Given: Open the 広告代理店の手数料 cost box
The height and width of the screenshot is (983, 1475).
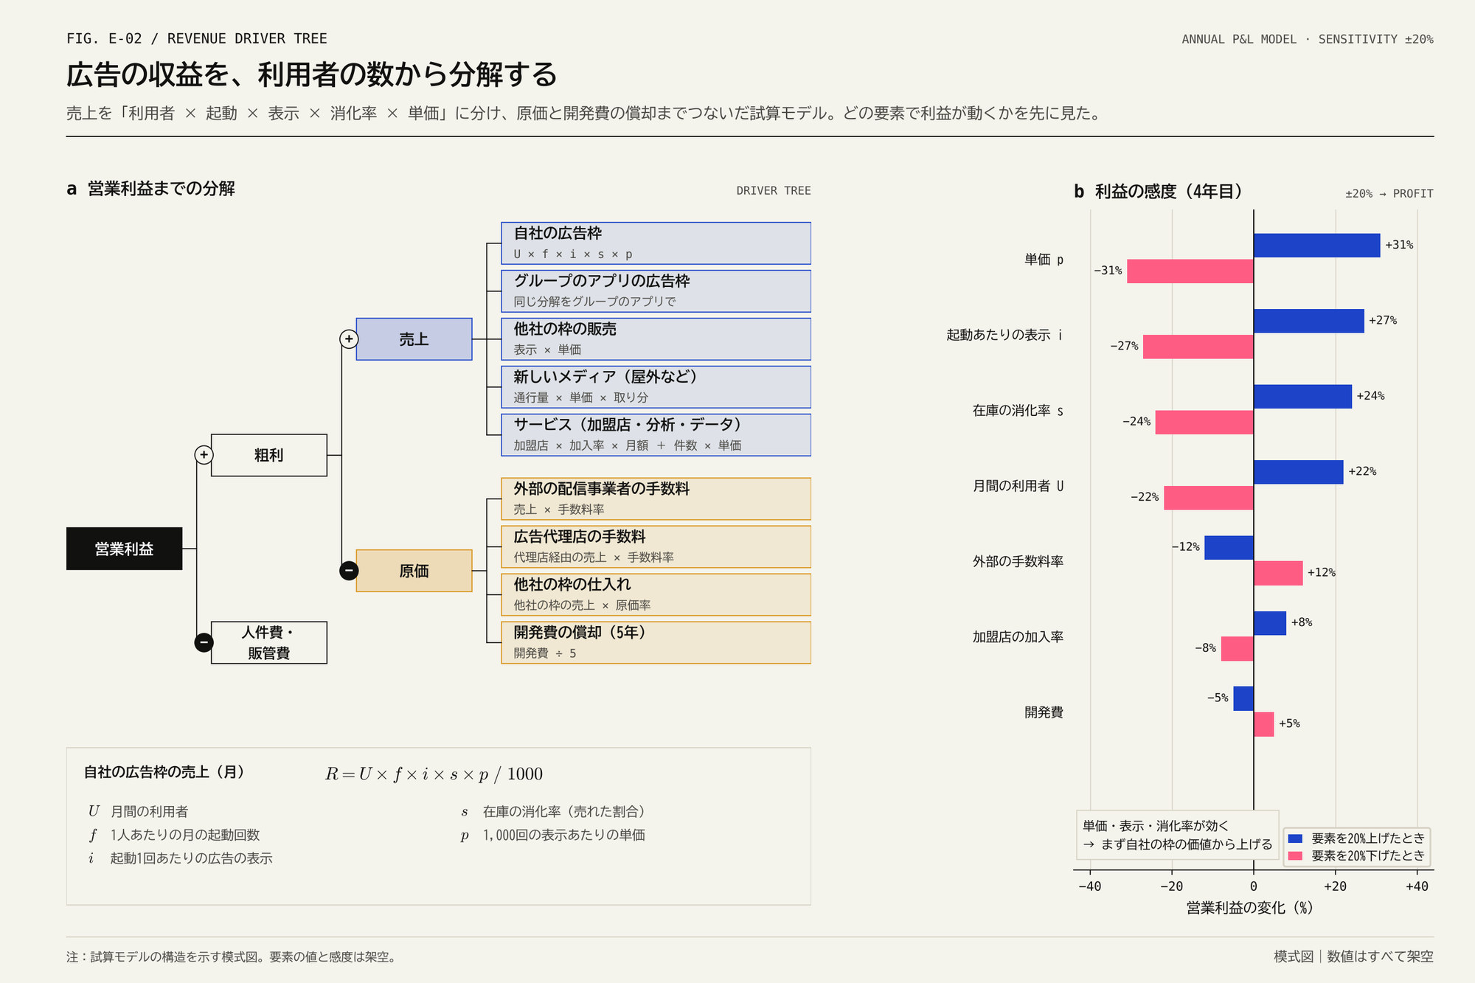Looking at the screenshot, I should pyautogui.click(x=656, y=547).
